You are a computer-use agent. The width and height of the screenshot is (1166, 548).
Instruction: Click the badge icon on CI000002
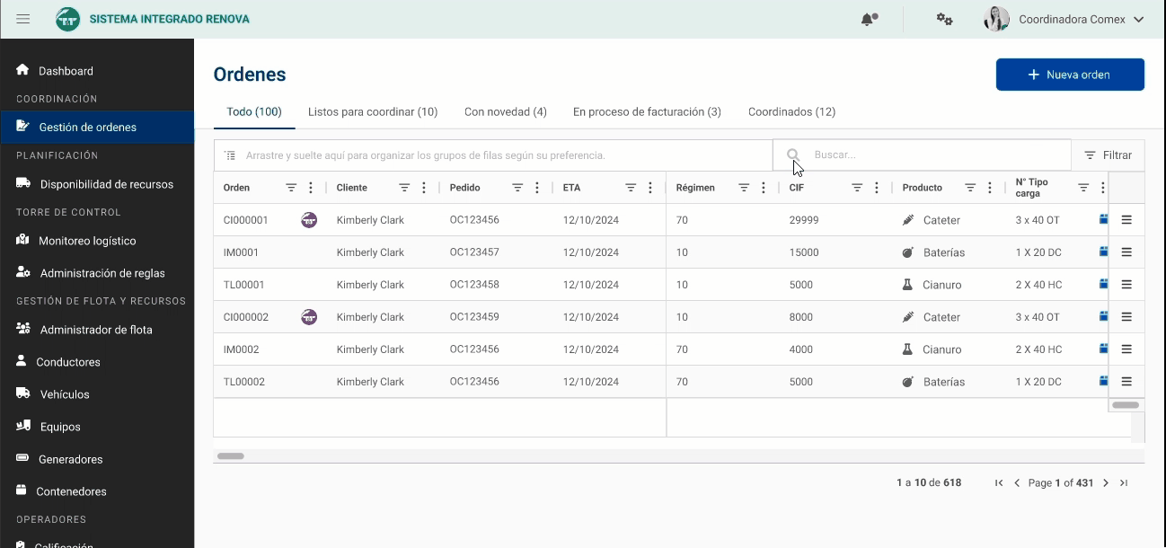(x=309, y=316)
